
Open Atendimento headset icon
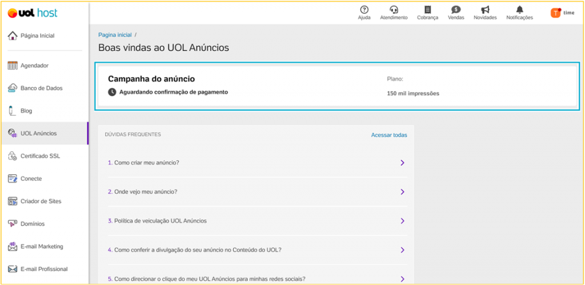[394, 10]
